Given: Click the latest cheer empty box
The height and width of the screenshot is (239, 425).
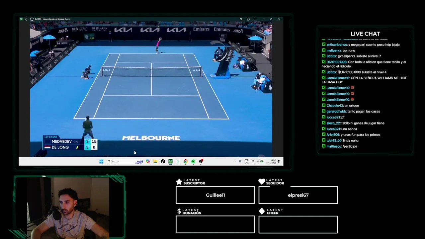Looking at the screenshot, I should point(298,224).
